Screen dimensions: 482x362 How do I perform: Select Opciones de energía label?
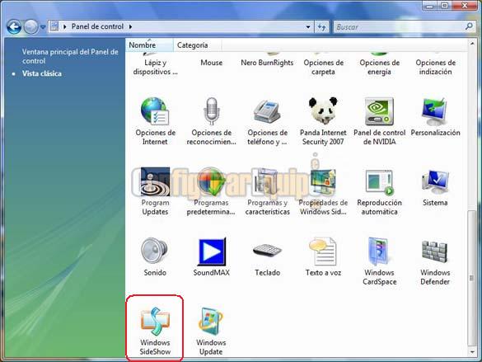click(379, 67)
